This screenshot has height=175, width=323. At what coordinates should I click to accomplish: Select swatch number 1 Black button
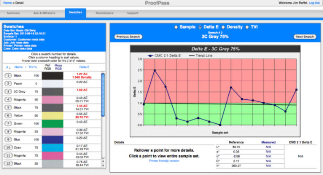pyautogui.click(x=8, y=76)
